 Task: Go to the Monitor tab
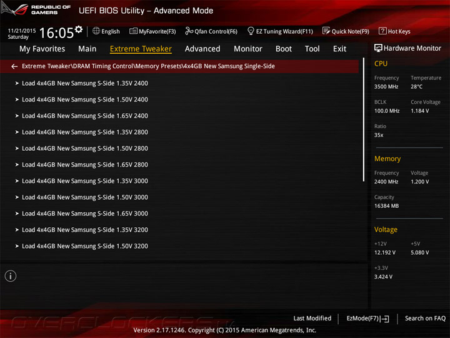(248, 49)
